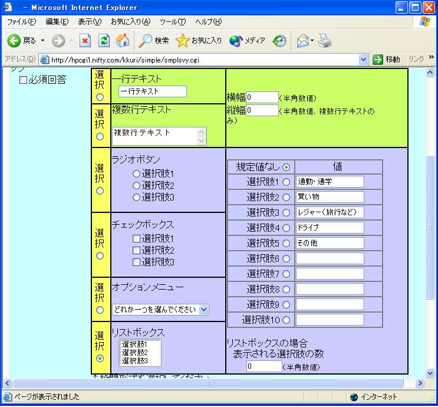The image size is (438, 407).
Task: Select the ラジオボタン field type radio
Action: (x=100, y=191)
